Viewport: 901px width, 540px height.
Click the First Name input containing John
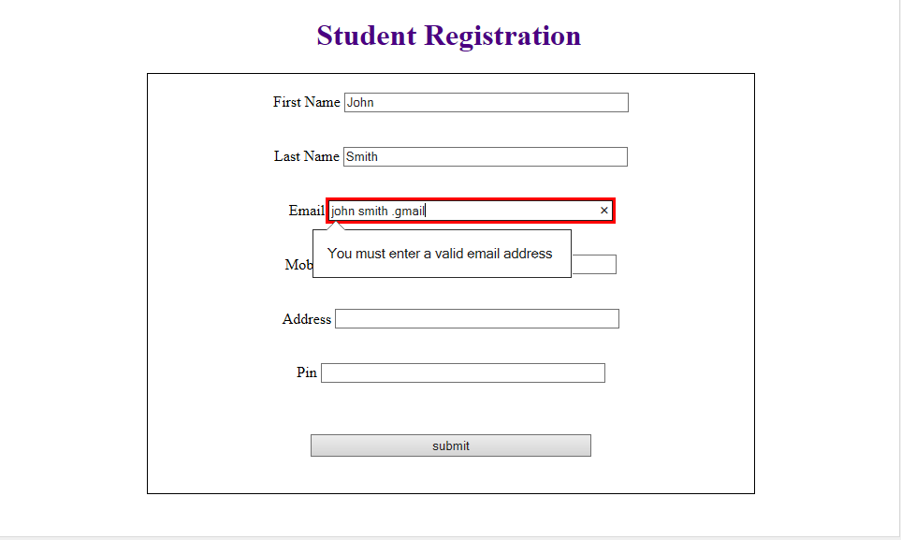point(486,102)
